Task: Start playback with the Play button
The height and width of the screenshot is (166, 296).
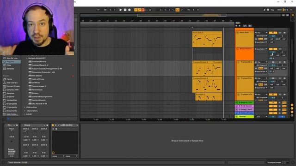Action: coord(121,10)
